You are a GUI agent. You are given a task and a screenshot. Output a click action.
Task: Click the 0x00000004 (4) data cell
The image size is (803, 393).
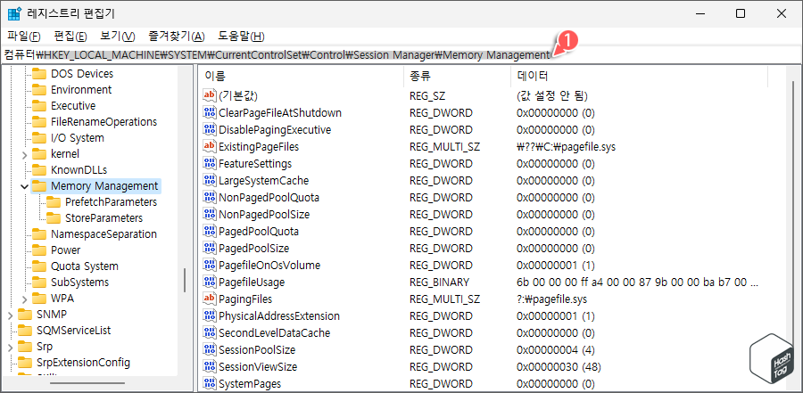pyautogui.click(x=556, y=350)
